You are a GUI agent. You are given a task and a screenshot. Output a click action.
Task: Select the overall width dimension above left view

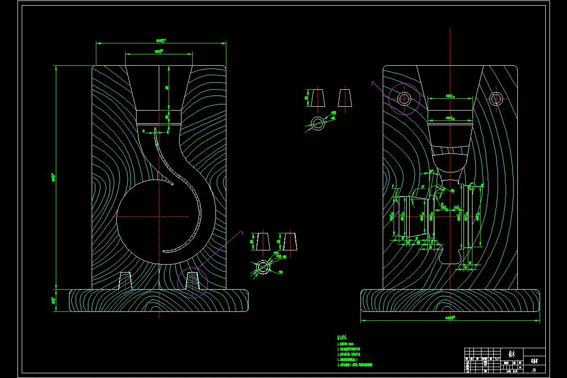point(161,43)
